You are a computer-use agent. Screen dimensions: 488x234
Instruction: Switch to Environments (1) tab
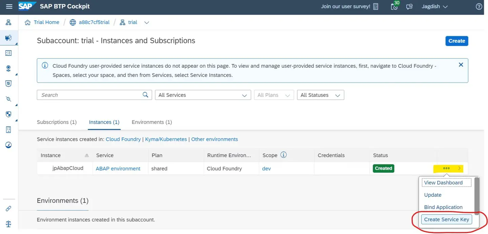point(152,122)
